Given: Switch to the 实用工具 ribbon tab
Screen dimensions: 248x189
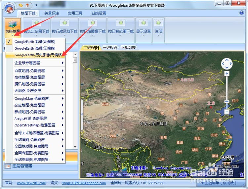Looking at the screenshot, I should tap(75, 13).
